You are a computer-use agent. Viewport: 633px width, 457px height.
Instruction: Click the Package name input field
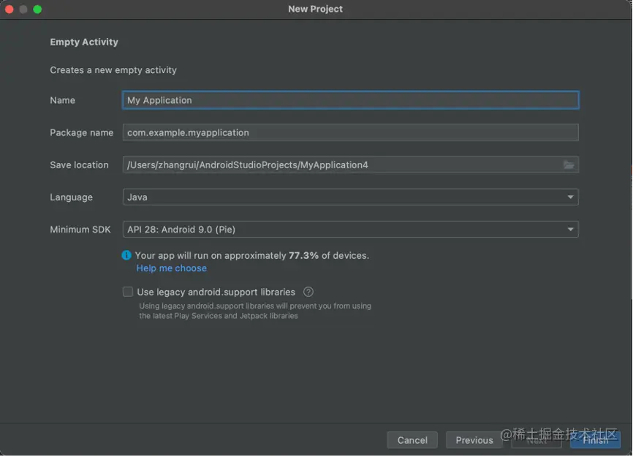click(350, 132)
